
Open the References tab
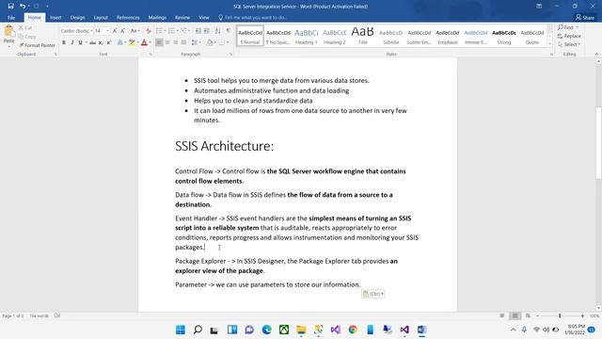tap(128, 17)
